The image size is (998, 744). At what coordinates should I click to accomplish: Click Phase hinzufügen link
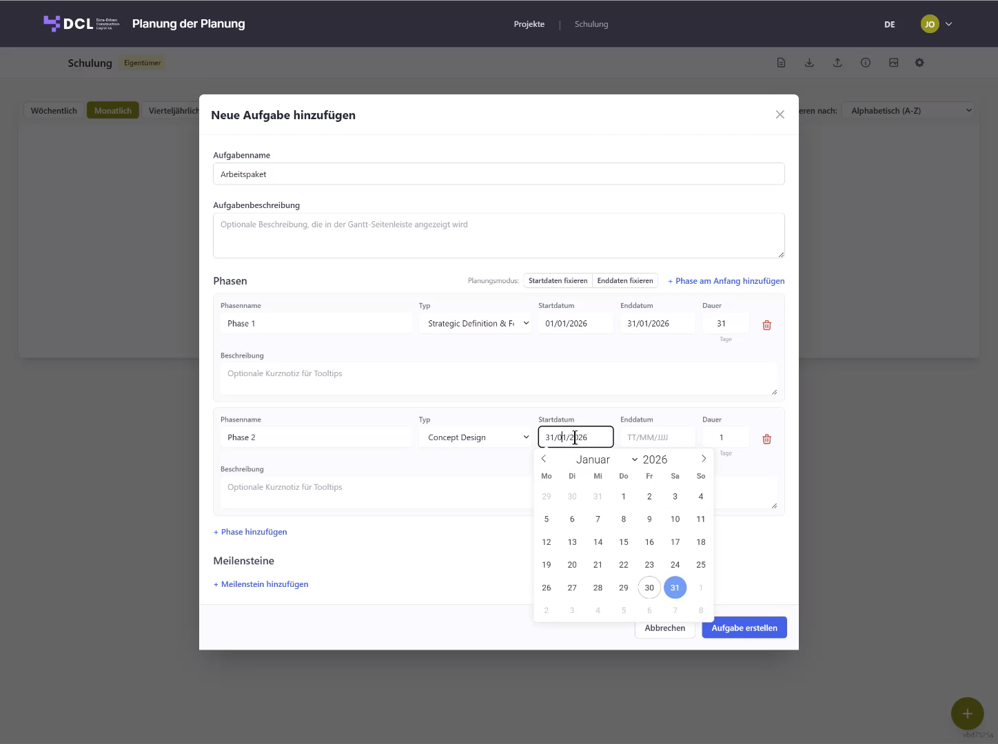pos(250,532)
